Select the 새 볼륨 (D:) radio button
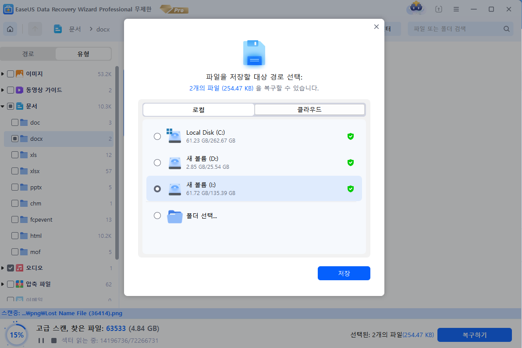 click(157, 163)
